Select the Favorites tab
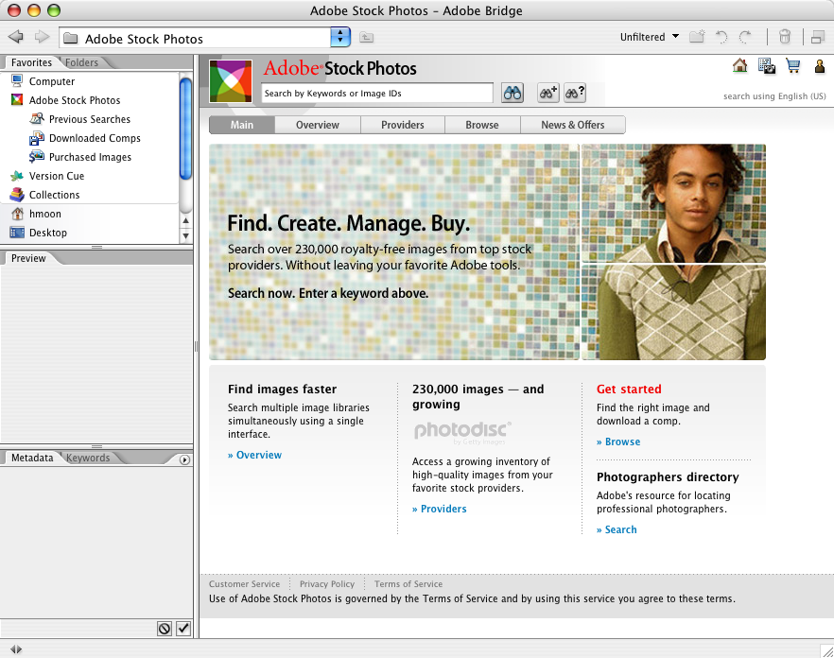Screen dimensions: 834x658 [31, 62]
